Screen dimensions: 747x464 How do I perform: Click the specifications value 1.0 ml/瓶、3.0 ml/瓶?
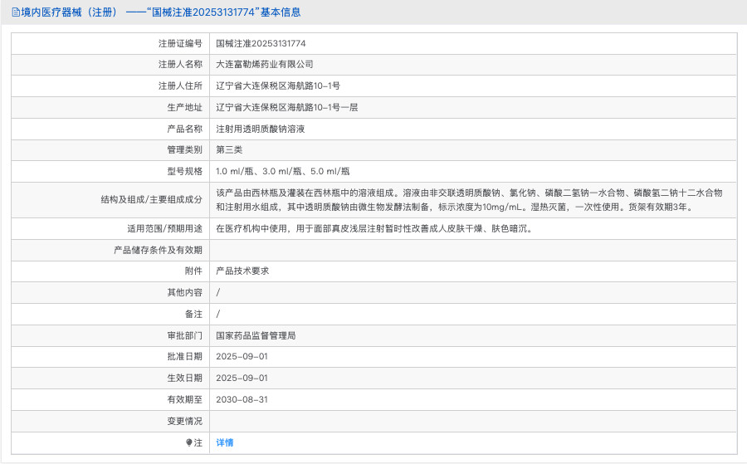283,171
